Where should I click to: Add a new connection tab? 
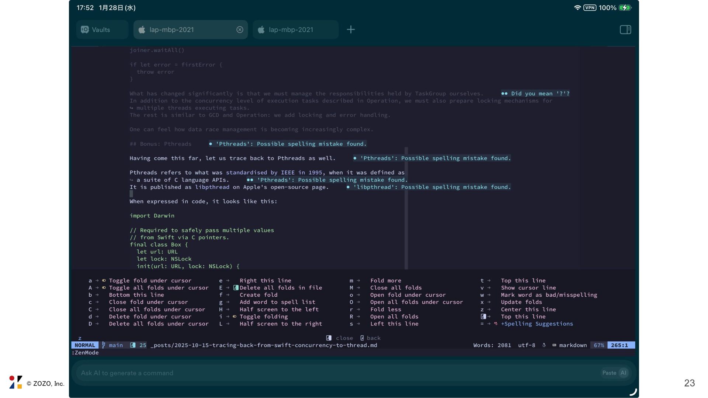click(x=351, y=29)
